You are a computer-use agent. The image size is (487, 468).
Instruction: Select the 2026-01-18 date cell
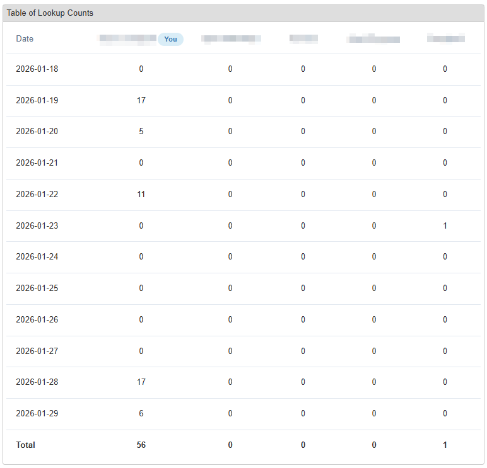pyautogui.click(x=37, y=69)
